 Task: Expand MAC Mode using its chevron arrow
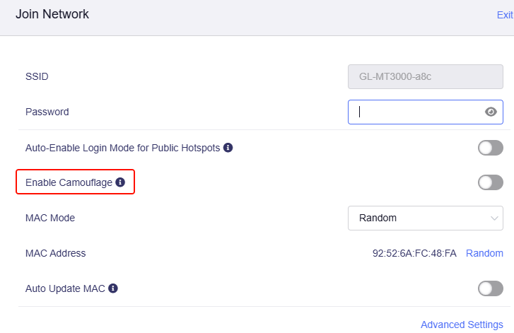tap(494, 218)
